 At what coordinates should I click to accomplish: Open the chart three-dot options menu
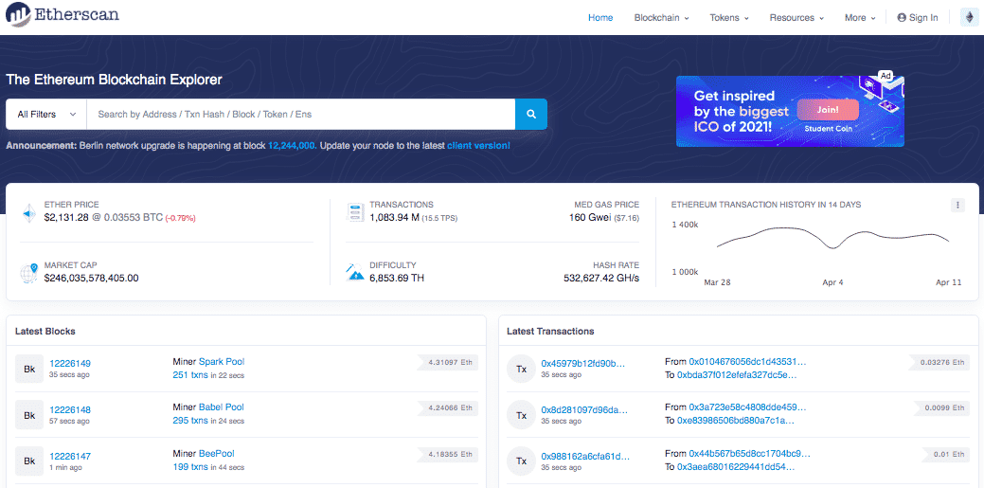pos(957,205)
